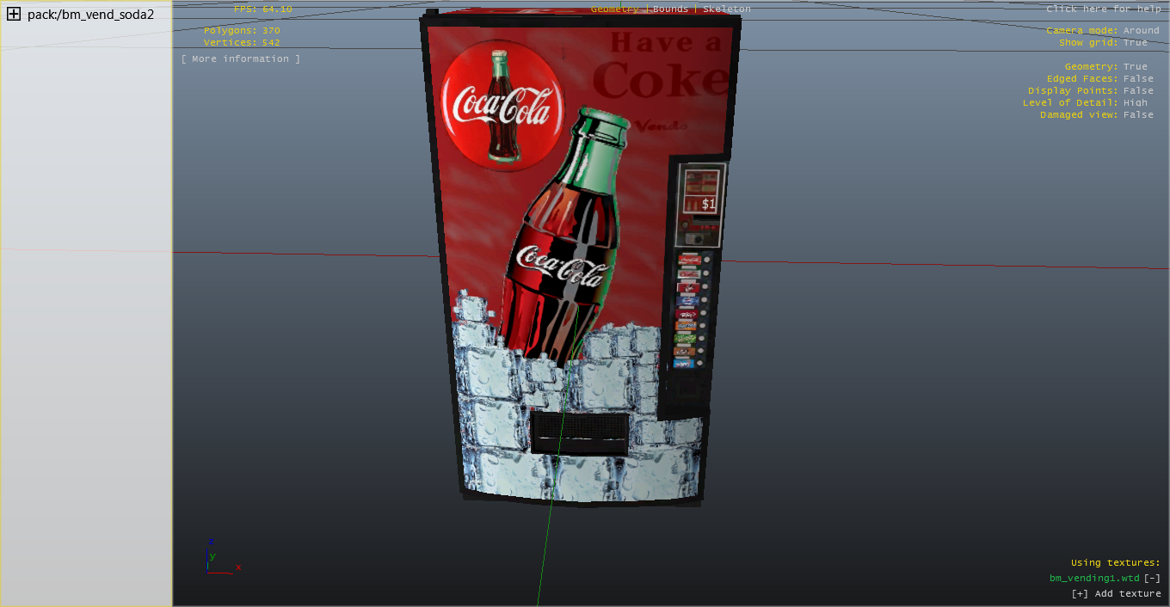
Task: Click the Vertices: 542 readout
Action: [242, 42]
